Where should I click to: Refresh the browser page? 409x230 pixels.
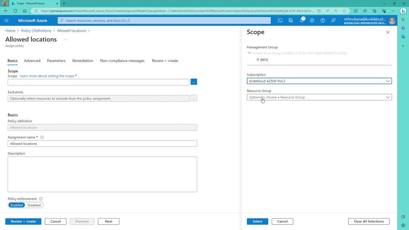pos(15,11)
